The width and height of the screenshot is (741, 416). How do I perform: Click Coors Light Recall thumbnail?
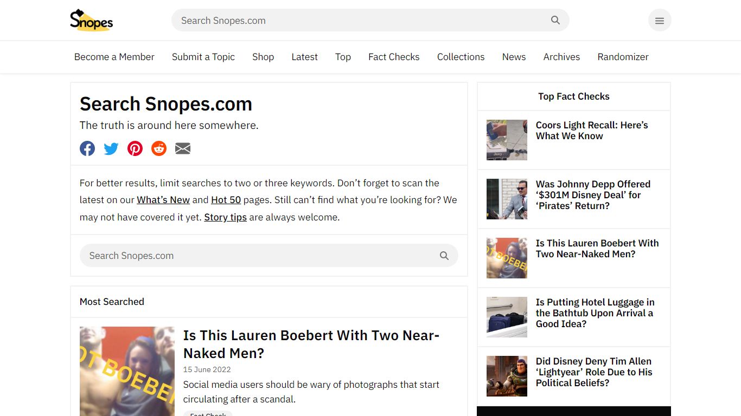[507, 140]
